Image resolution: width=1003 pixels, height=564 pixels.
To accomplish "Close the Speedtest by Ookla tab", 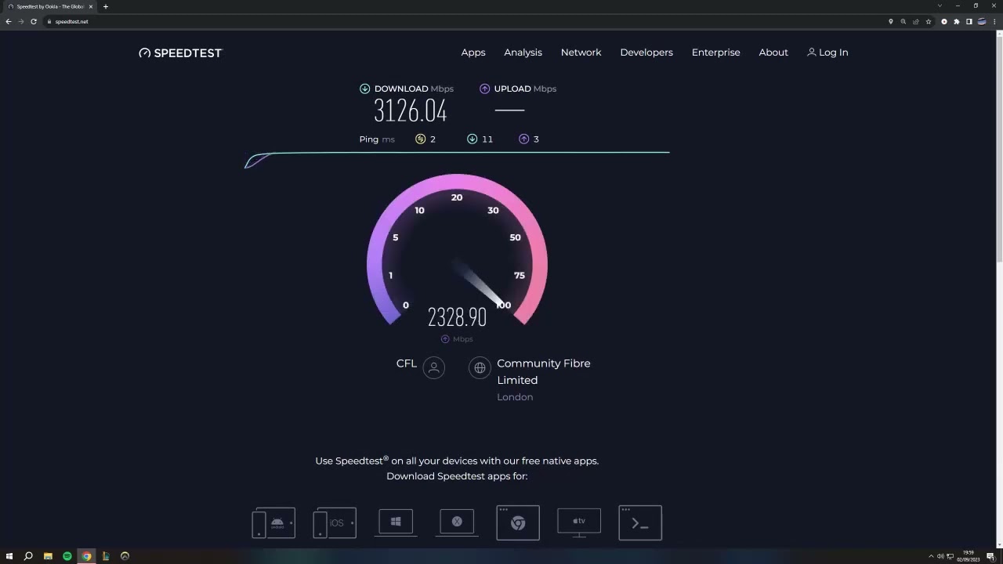I will pos(90,6).
